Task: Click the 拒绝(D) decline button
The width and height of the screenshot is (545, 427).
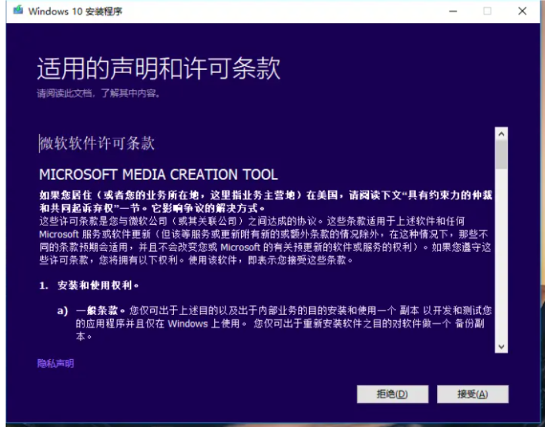Action: (392, 394)
